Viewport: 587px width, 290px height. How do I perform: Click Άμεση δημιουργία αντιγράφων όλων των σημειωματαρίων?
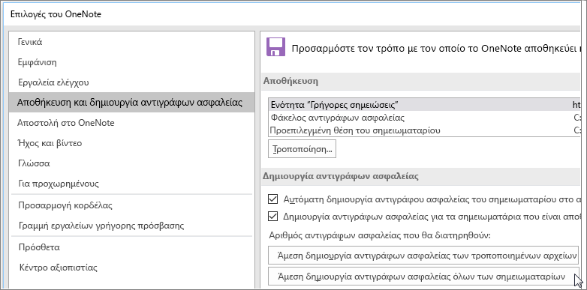[x=423, y=277]
